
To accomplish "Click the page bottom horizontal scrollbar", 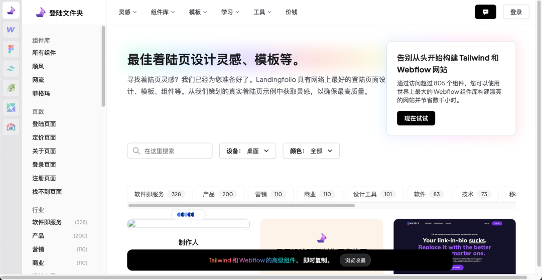I will pos(264,277).
